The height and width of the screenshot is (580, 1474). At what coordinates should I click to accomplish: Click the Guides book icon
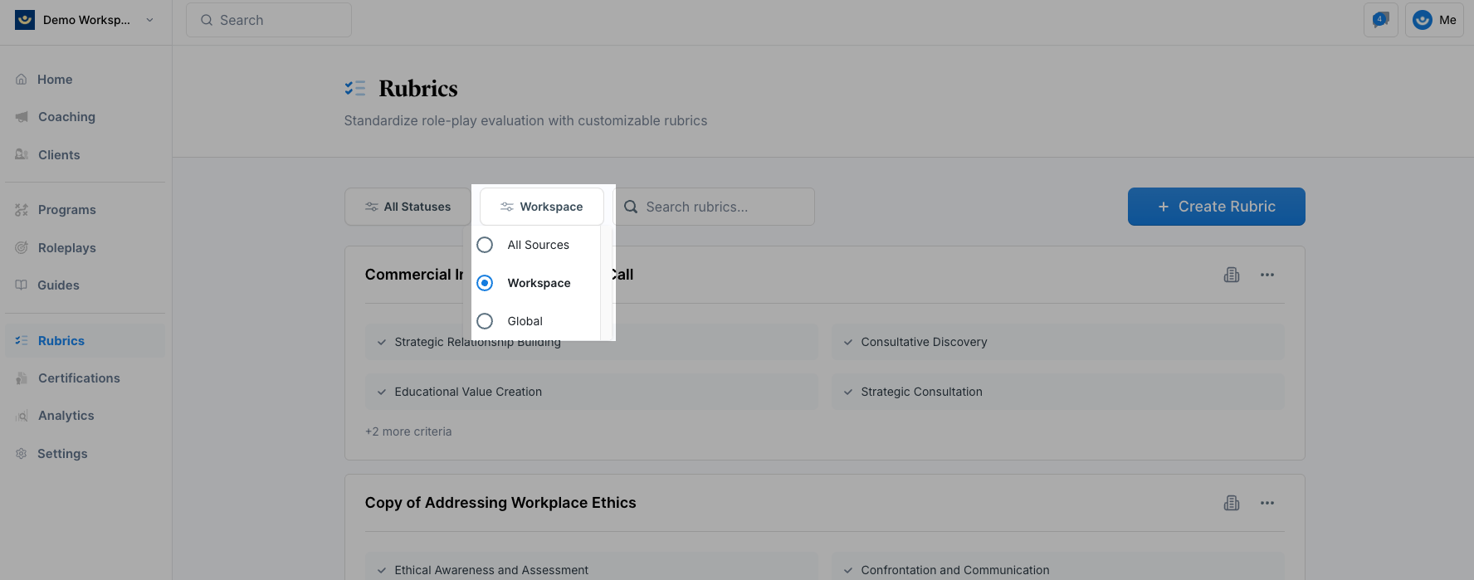(x=22, y=285)
